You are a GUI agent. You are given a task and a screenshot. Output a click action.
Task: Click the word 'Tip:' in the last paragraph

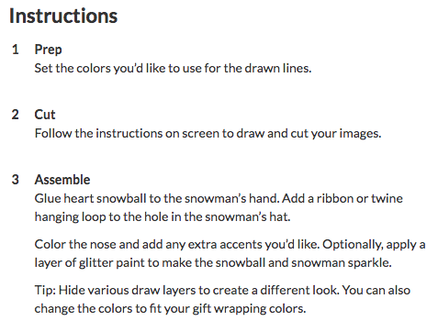click(45, 291)
